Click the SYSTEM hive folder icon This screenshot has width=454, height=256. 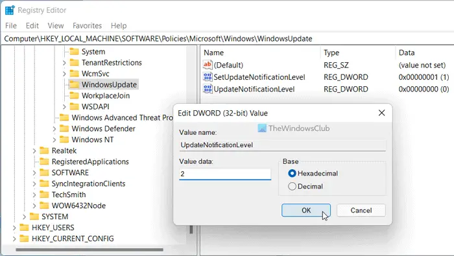point(34,216)
